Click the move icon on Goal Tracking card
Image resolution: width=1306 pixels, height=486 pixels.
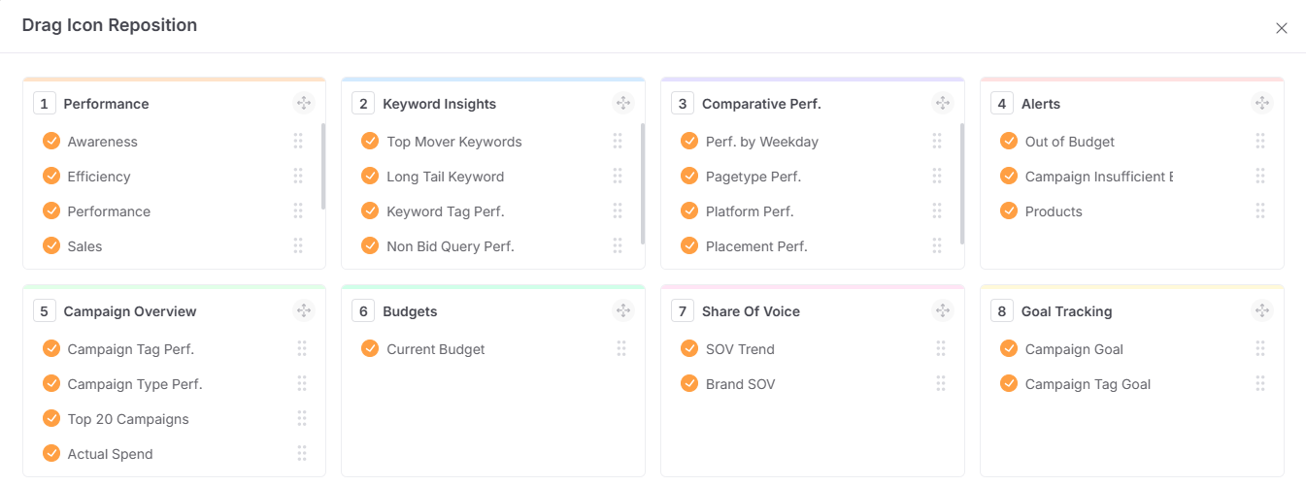pyautogui.click(x=1262, y=310)
